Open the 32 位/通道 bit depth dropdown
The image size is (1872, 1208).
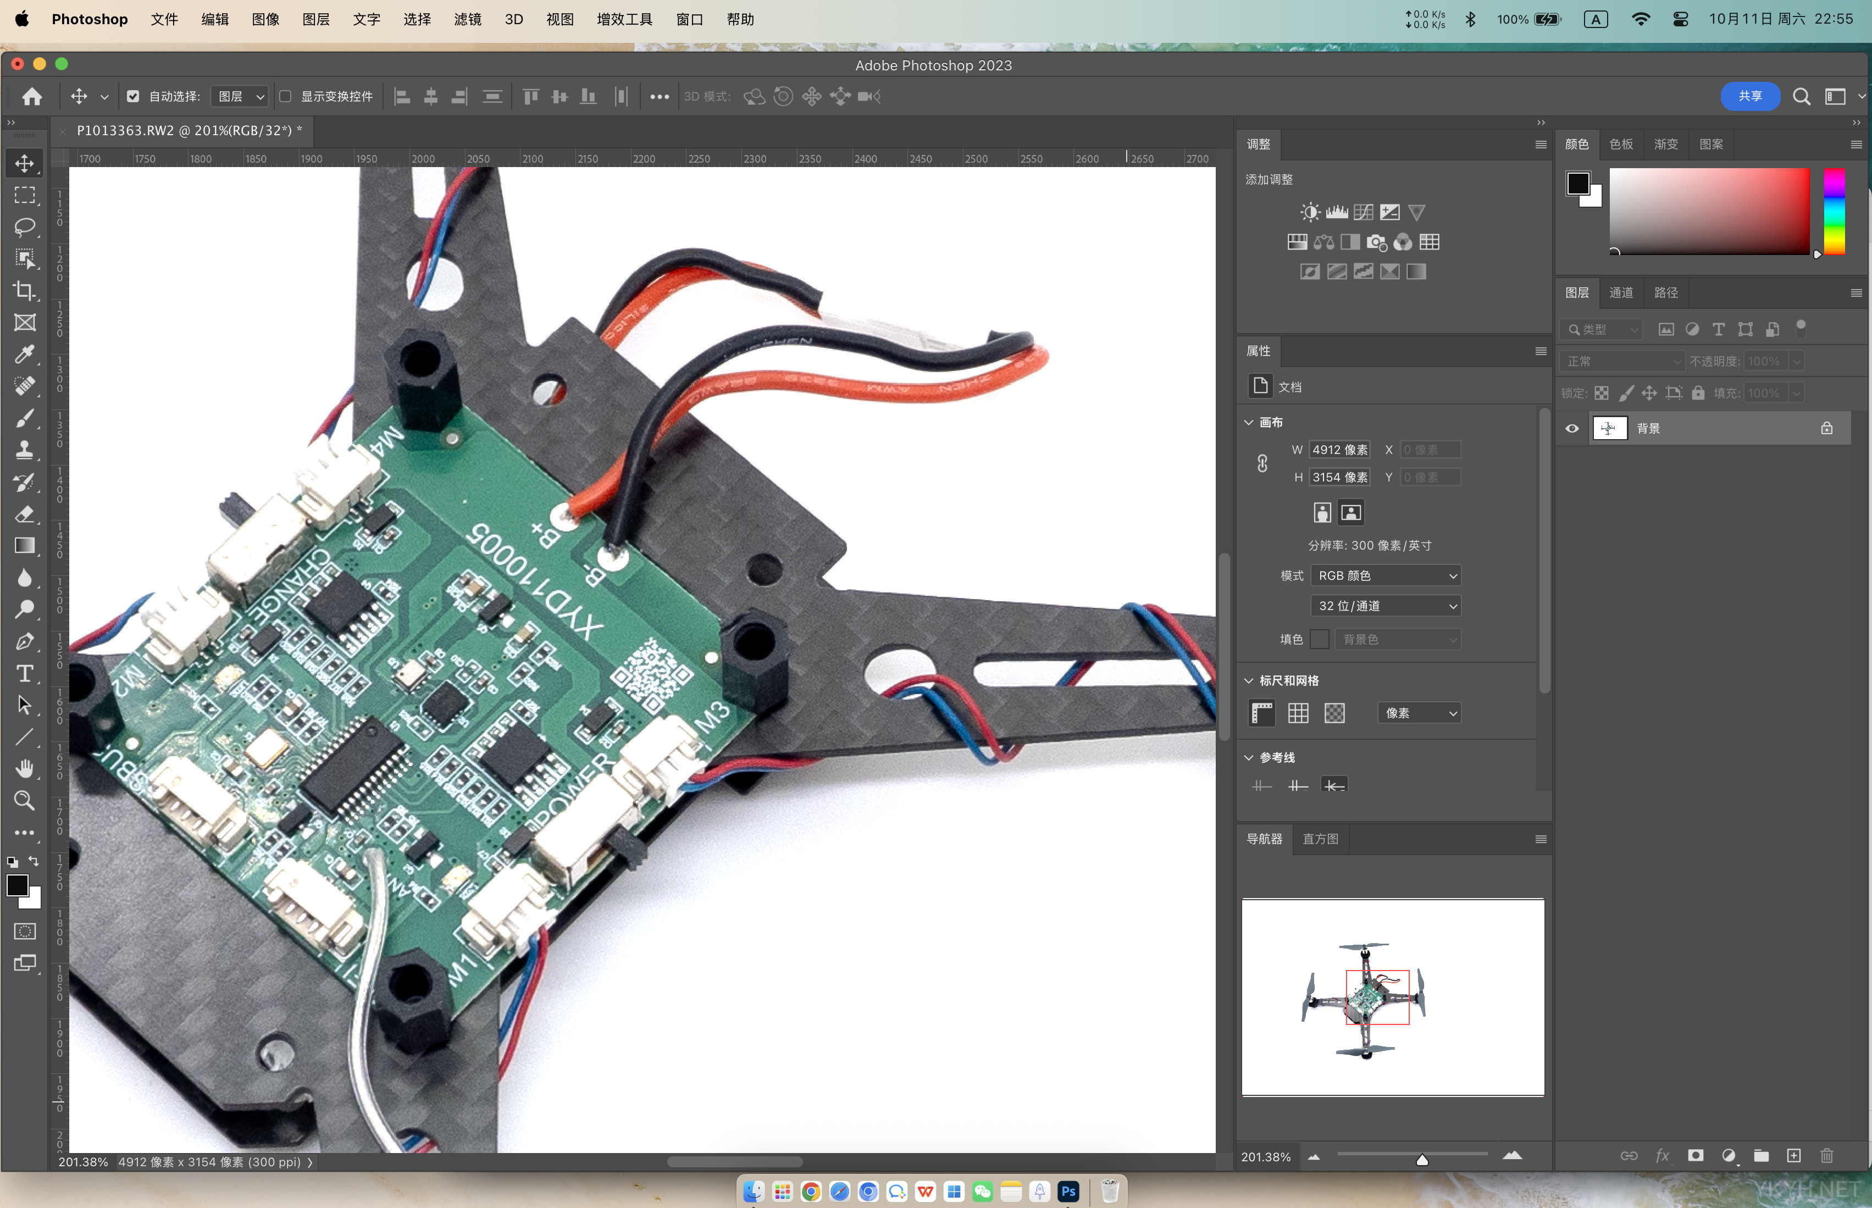pyautogui.click(x=1385, y=606)
